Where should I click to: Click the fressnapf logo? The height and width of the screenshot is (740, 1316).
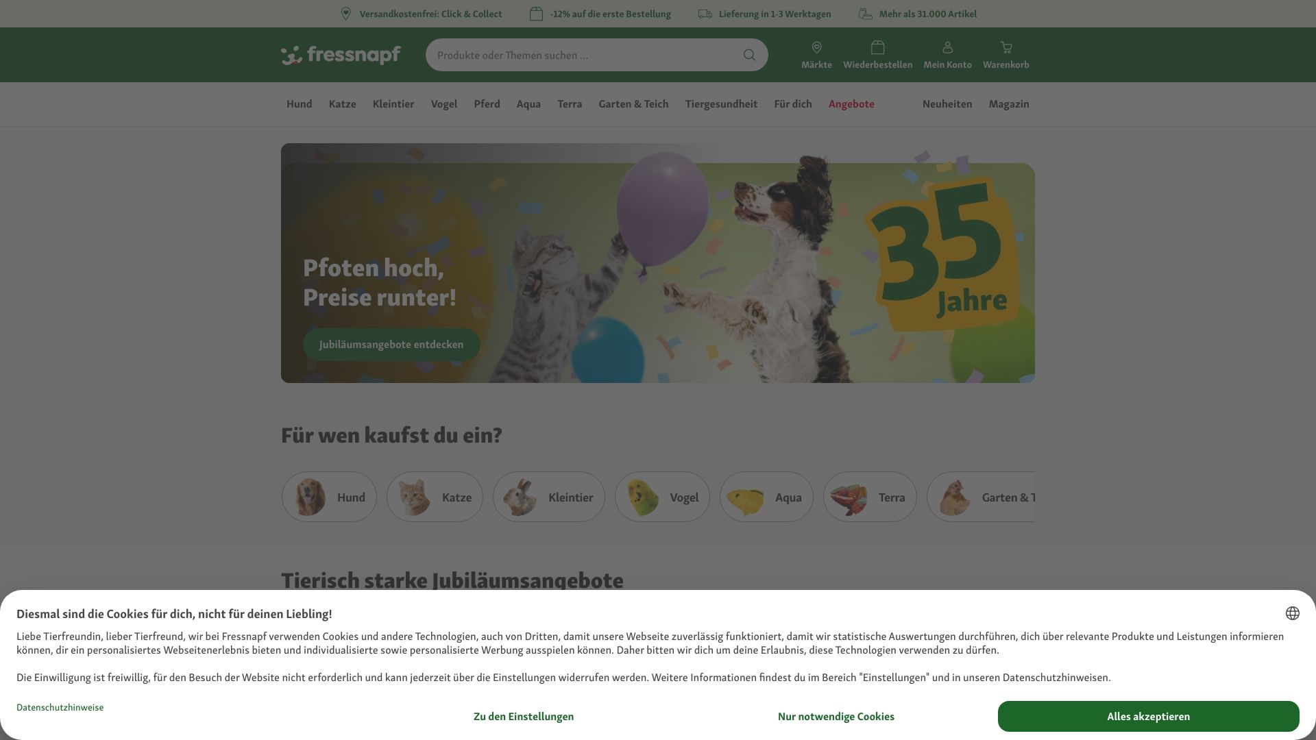pyautogui.click(x=341, y=55)
